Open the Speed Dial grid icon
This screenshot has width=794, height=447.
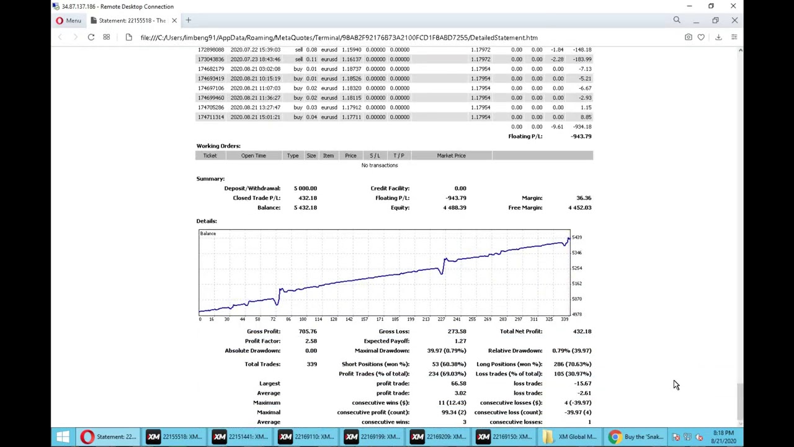pos(106,37)
